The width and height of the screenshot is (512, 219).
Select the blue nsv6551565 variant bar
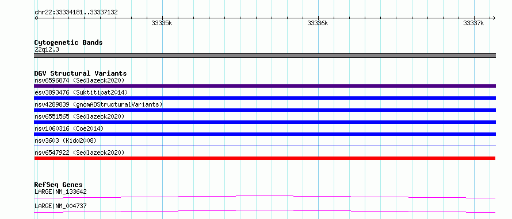coord(265,122)
